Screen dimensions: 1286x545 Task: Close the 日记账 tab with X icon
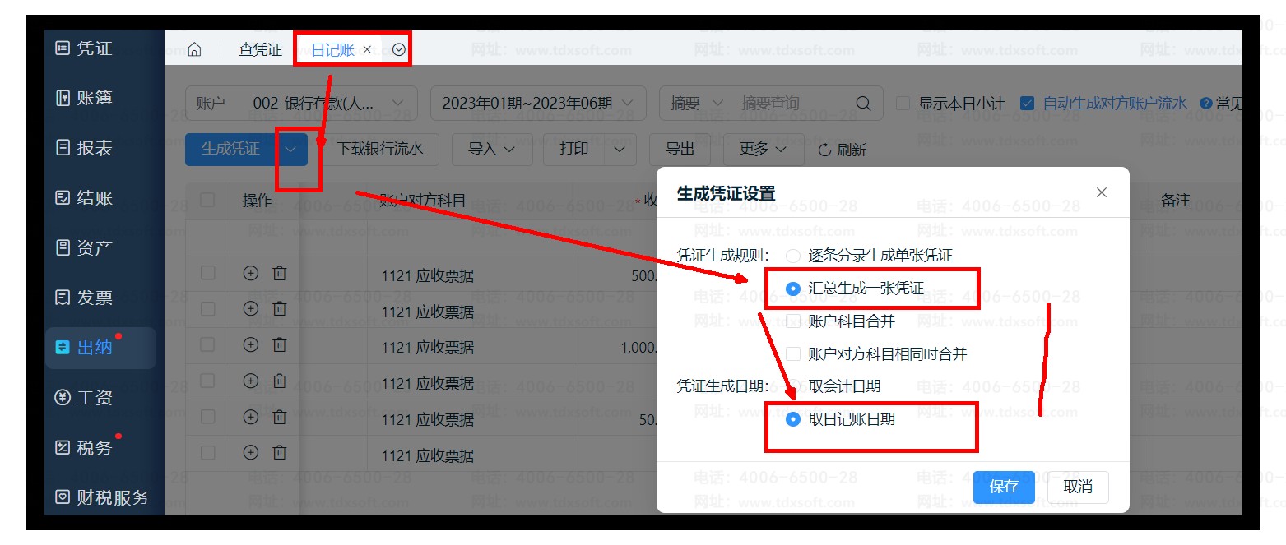368,50
